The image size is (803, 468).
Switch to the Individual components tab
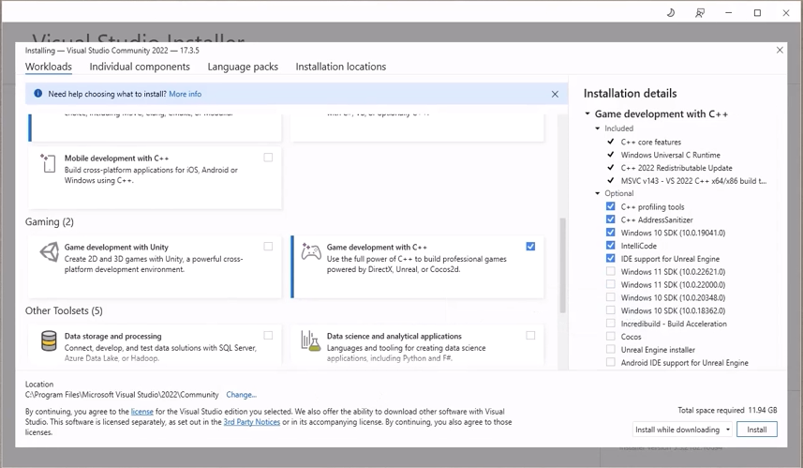(140, 67)
